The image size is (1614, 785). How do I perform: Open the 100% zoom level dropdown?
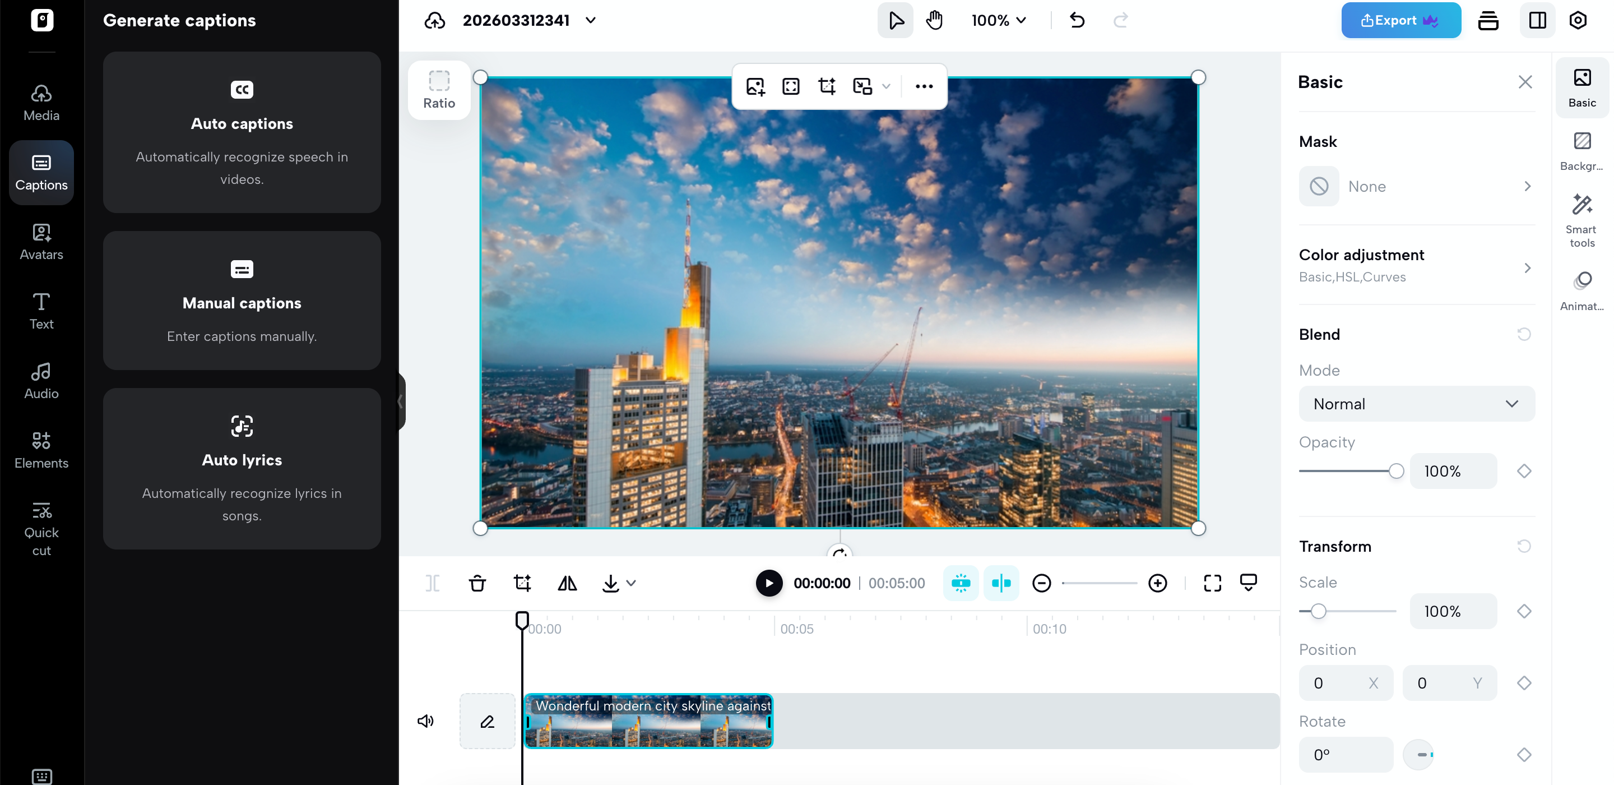tap(998, 21)
